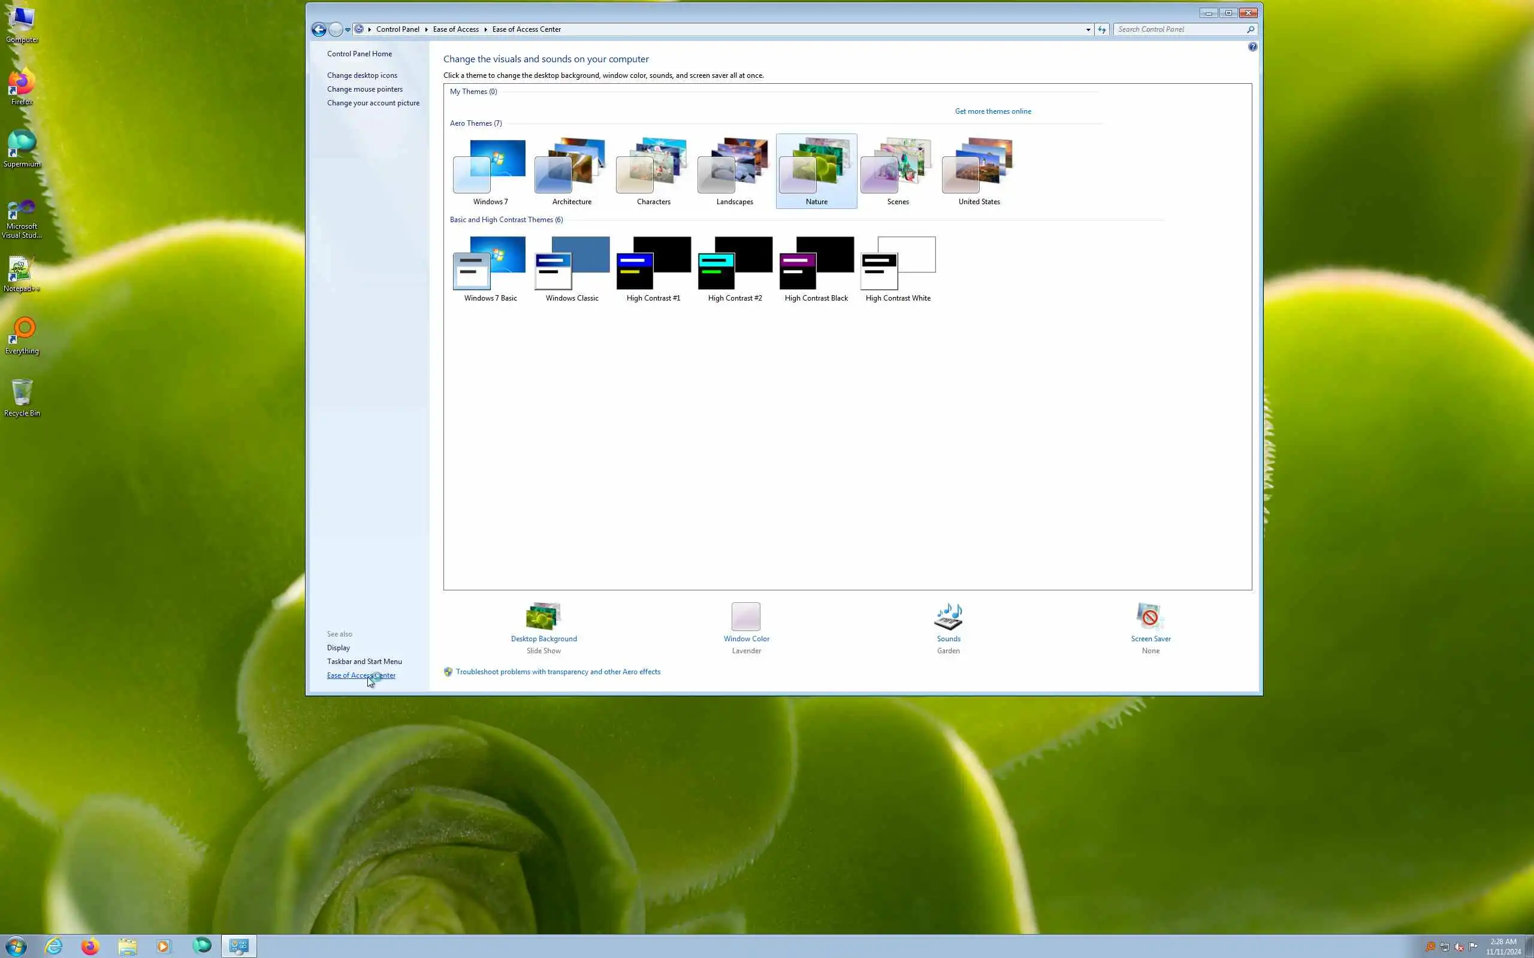Open the Screen Saver settings icon
Image resolution: width=1534 pixels, height=958 pixels.
coord(1150,617)
